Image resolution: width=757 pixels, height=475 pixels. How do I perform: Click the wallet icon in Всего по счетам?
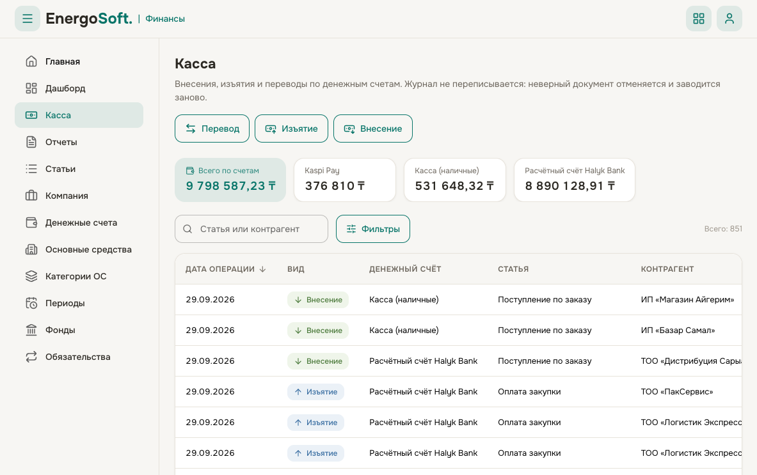pyautogui.click(x=190, y=171)
